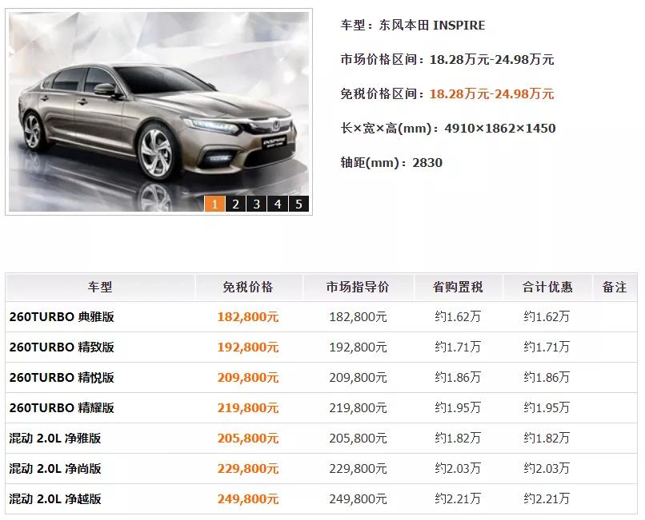Select the 260TURBO 精悦版 model name
Screen dimensions: 645x520
coord(62,378)
